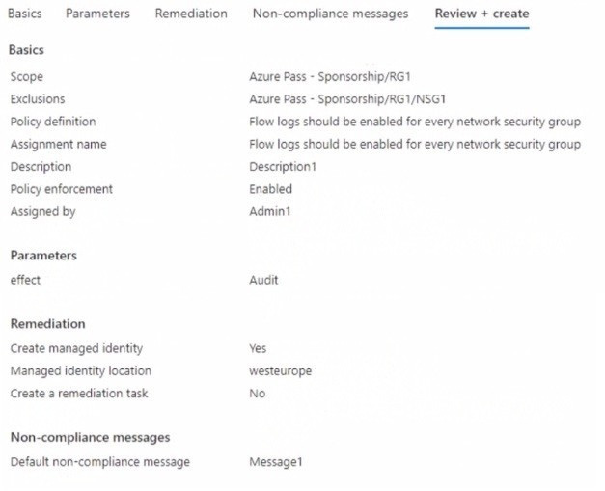The image size is (605, 491).
Task: Click the westeurope managed identity location
Action: [x=280, y=371]
